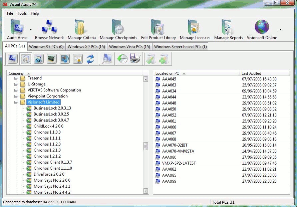Select the blue cubes components view icon
The image size is (297, 207).
coord(39,59)
